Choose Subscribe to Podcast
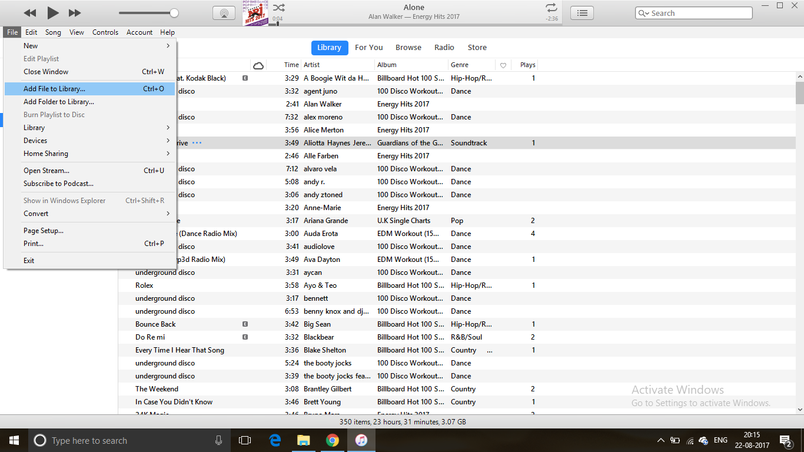804x452 pixels. (x=90, y=184)
